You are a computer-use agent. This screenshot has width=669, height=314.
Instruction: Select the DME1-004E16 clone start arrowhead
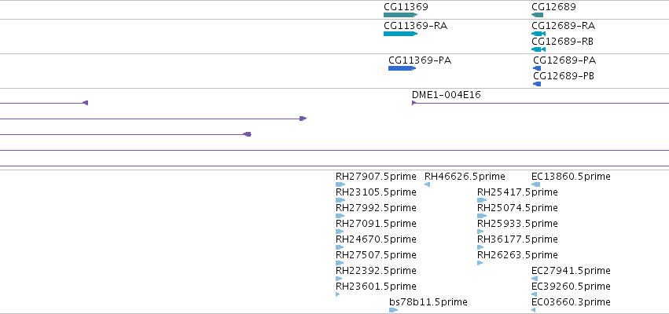(x=414, y=103)
